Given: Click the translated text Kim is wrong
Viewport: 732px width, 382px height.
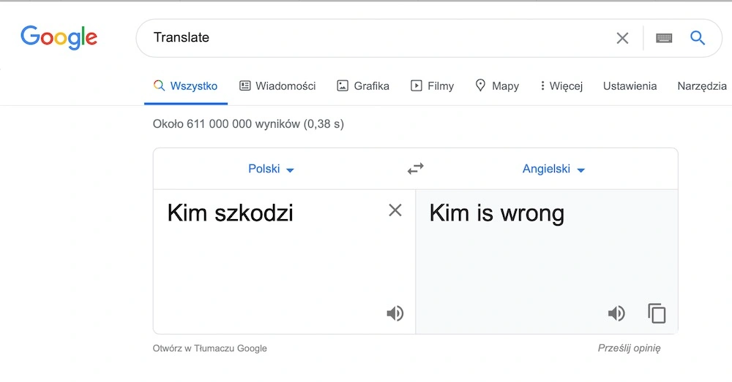Looking at the screenshot, I should click(497, 214).
